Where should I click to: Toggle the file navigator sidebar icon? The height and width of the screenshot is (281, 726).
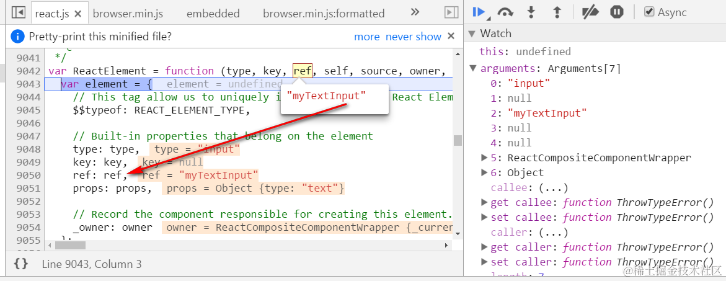tap(18, 12)
